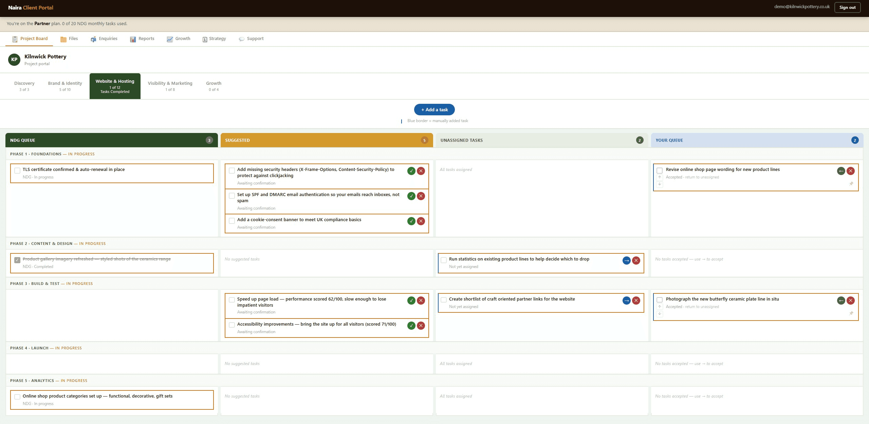The height and width of the screenshot is (424, 869).
Task: Switch to the Brand & Identity stage
Action: click(65, 86)
